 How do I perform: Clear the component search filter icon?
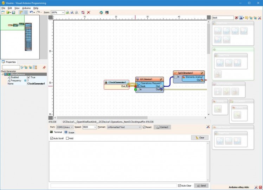pos(237,18)
